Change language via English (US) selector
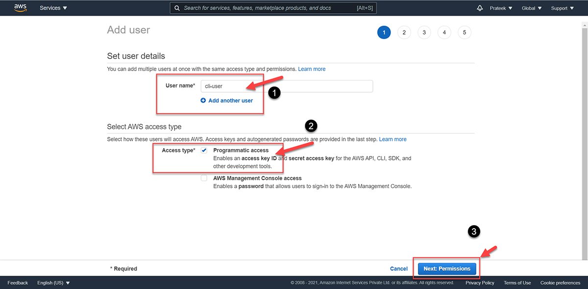588x289 pixels. click(53, 283)
